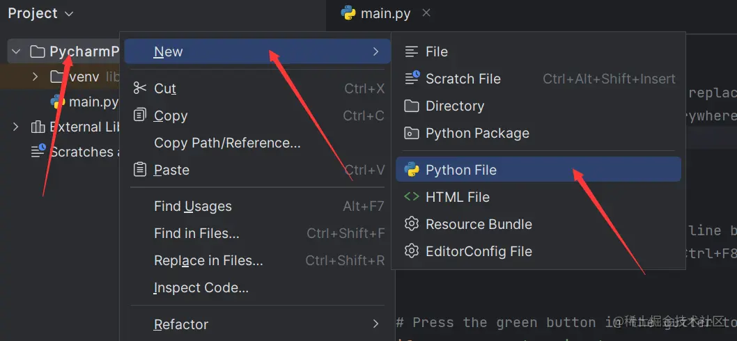Click the Ctrl+Shift+R shortcut text
Viewport: 737px width, 341px height.
tap(345, 261)
